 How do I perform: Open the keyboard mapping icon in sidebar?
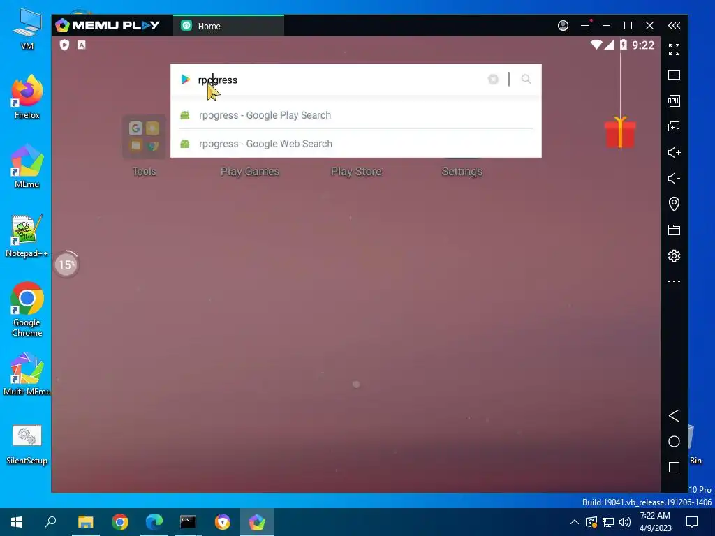674,75
